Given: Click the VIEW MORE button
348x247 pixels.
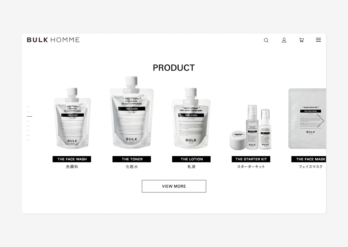Looking at the screenshot, I should click(174, 186).
